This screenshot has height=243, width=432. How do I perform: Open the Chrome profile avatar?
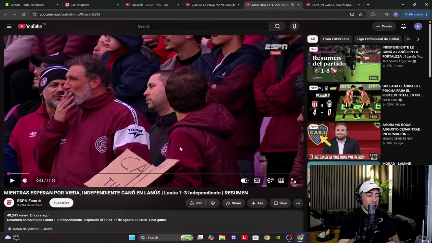[396, 14]
